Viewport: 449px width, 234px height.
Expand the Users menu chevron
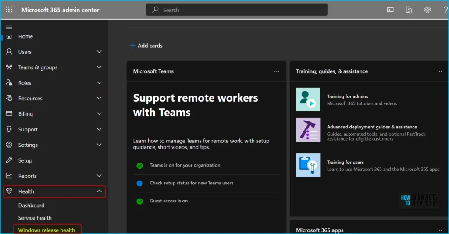pos(99,52)
